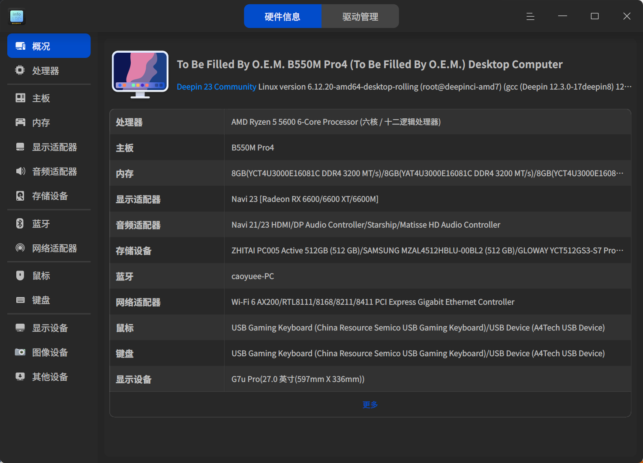This screenshot has height=463, width=643.
Task: Click the network adapter icon beside 网络适配器
Action: [x=20, y=248]
